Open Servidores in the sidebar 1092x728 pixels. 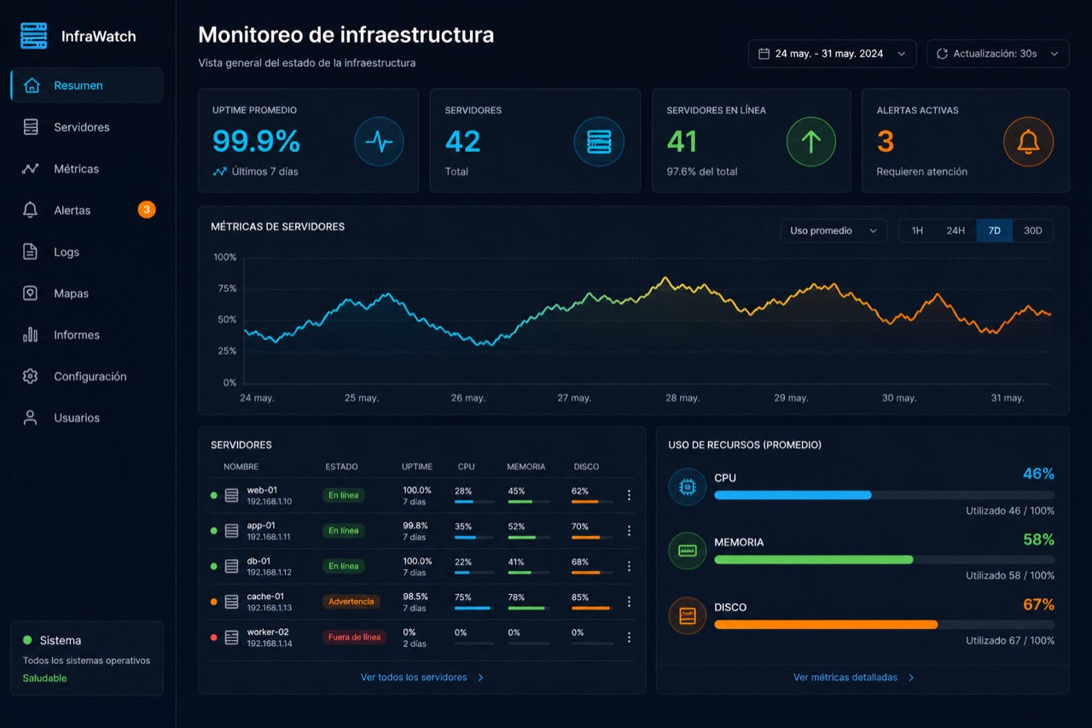click(87, 127)
